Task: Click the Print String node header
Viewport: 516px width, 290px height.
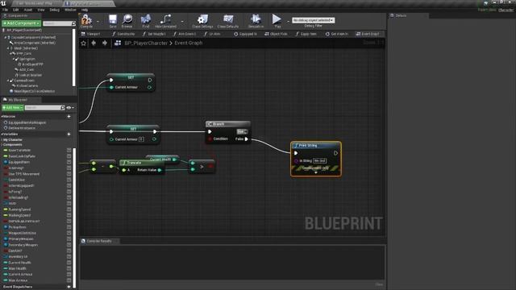Action: pyautogui.click(x=316, y=145)
